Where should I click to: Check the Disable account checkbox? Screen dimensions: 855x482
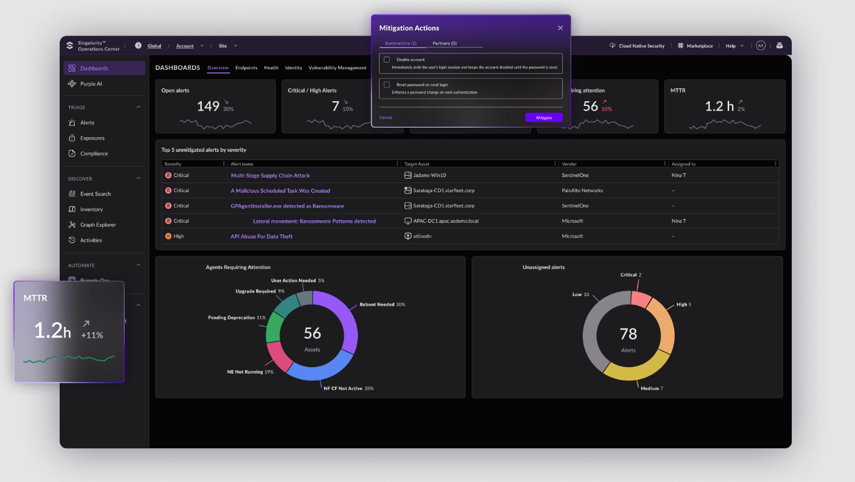[387, 60]
